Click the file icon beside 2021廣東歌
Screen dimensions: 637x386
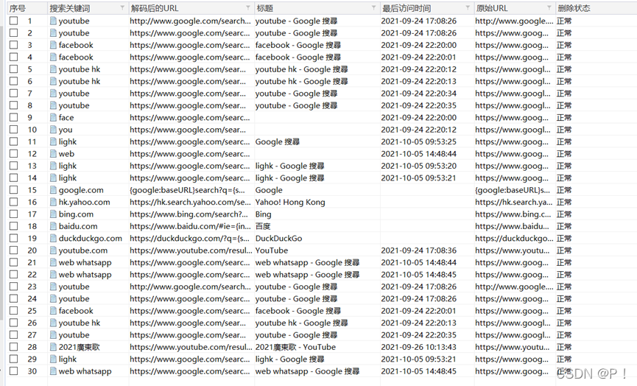click(53, 347)
